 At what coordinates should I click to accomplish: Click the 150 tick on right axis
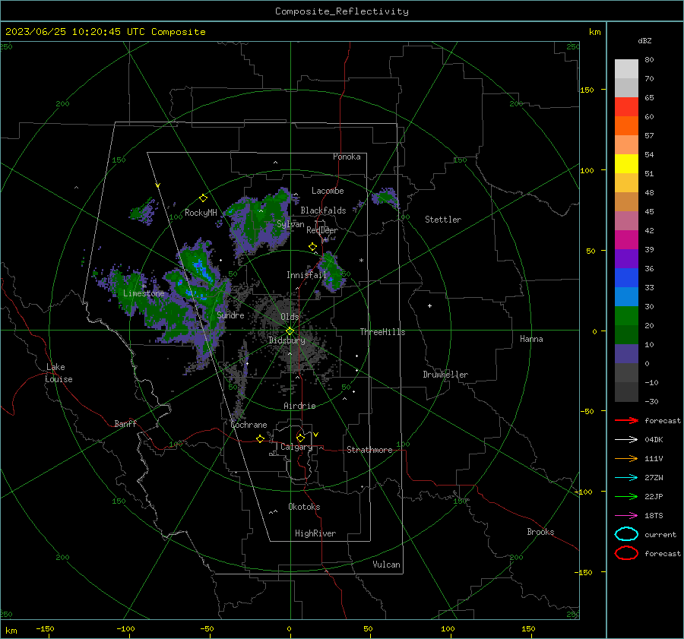tap(587, 90)
